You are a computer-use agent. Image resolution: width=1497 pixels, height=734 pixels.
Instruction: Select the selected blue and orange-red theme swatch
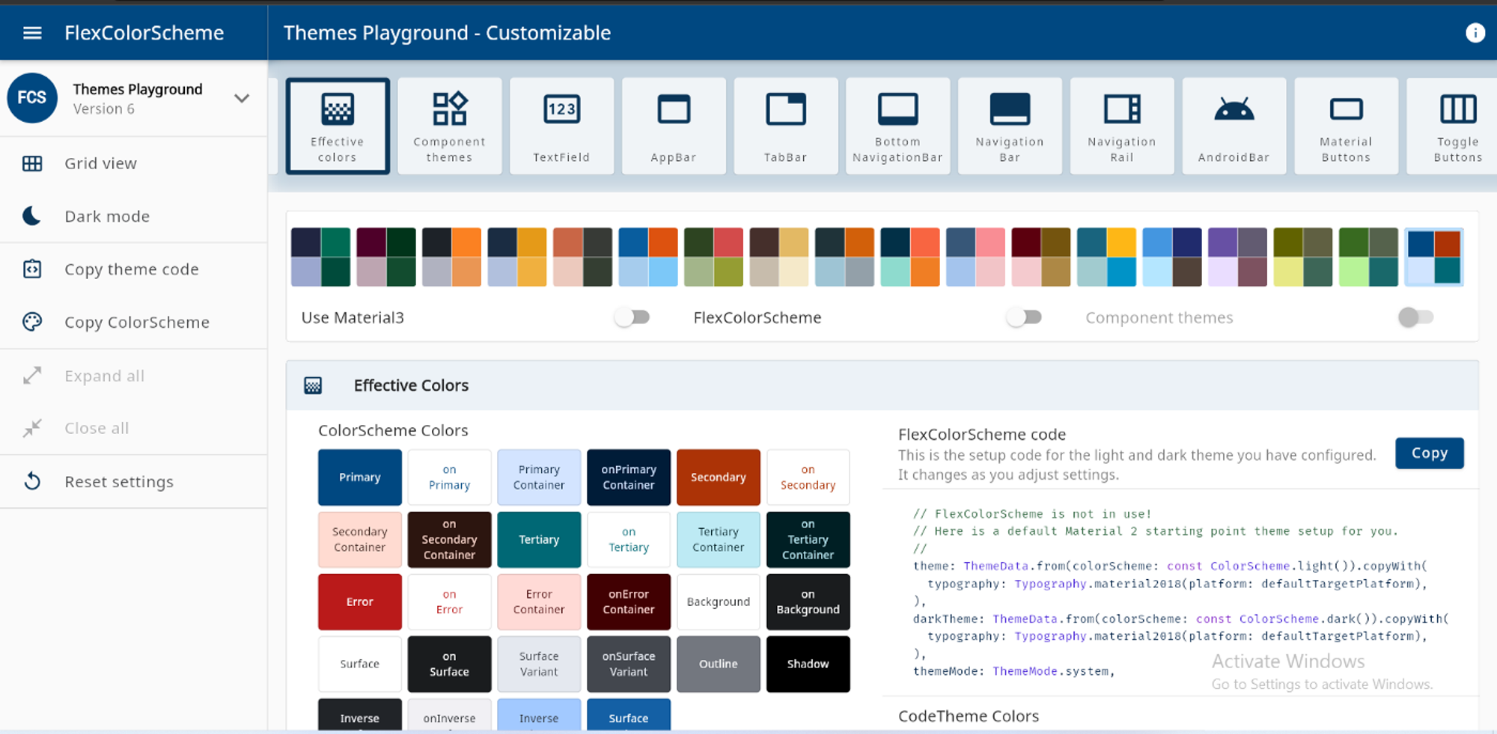coord(1433,257)
